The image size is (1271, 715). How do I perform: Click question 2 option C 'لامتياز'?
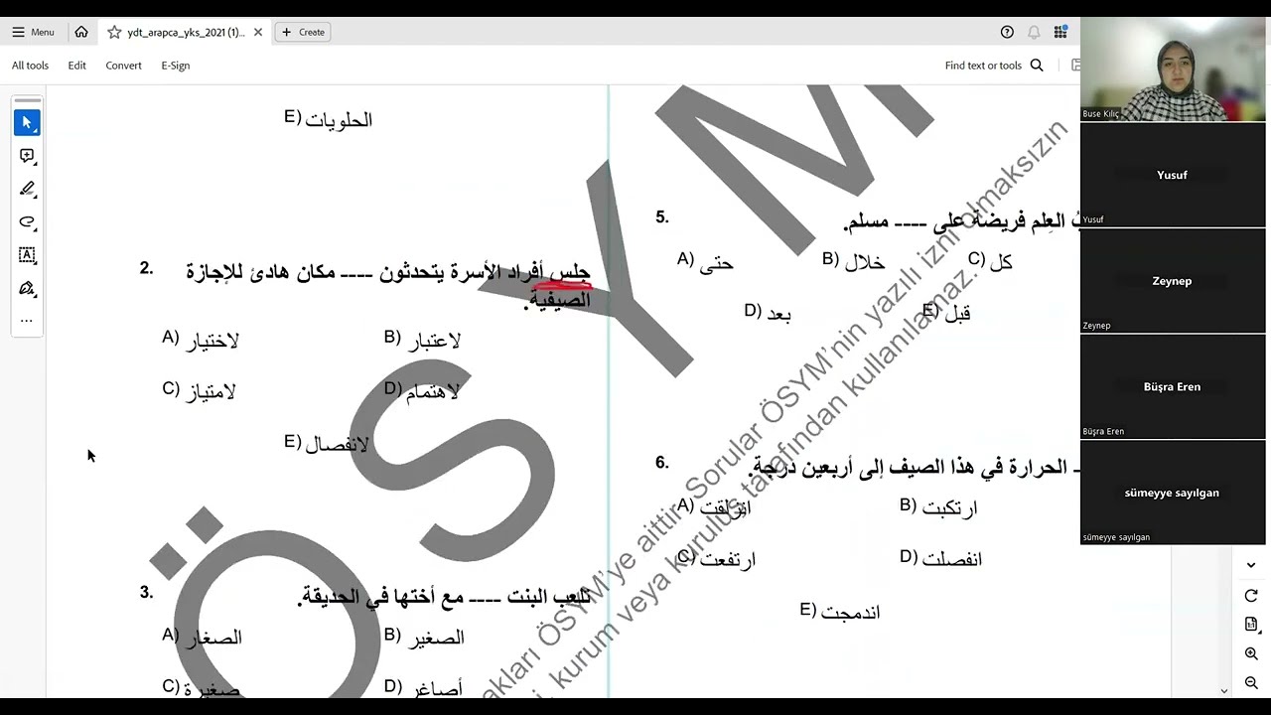[199, 390]
